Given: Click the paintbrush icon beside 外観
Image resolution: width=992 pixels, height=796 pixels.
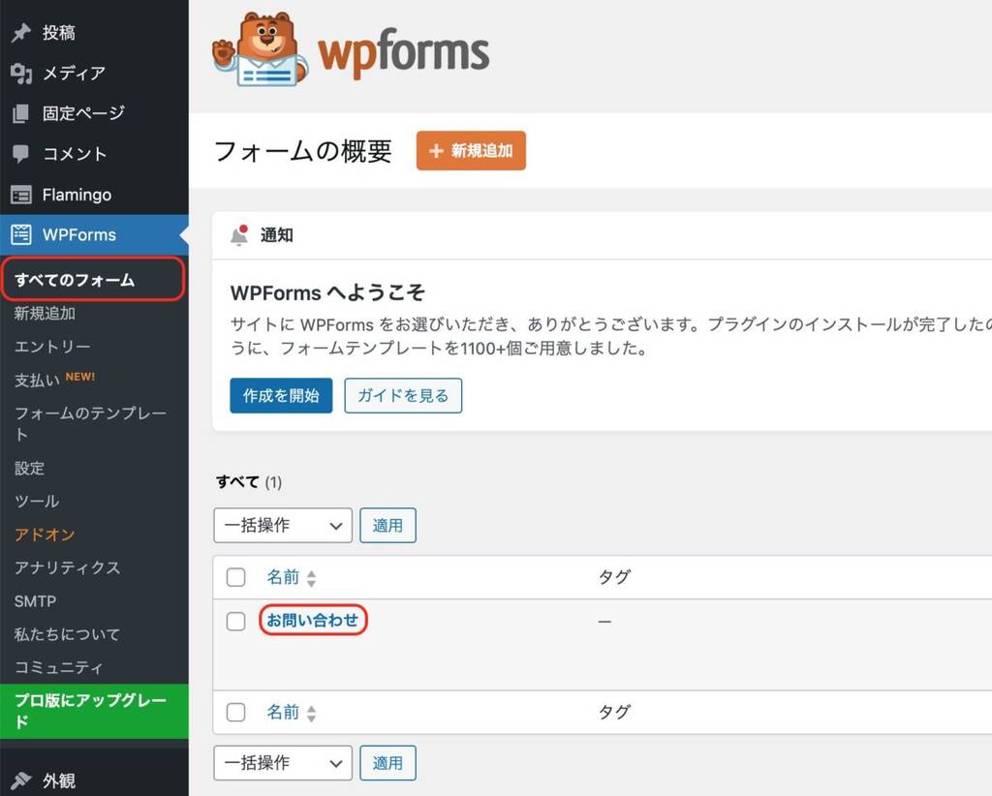Looking at the screenshot, I should click(x=21, y=781).
